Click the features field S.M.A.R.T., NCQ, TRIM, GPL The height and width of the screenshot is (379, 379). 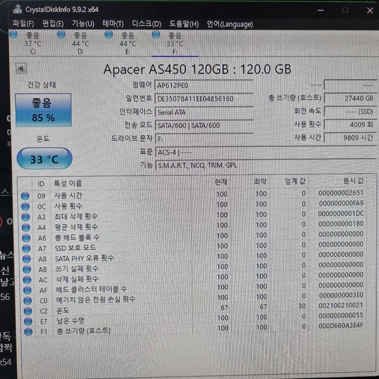click(266, 165)
